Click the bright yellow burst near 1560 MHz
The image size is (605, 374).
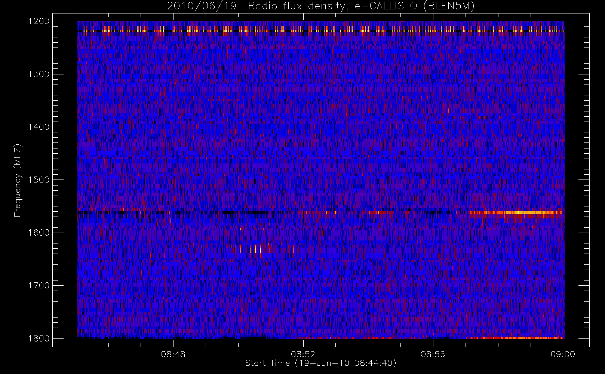point(523,213)
